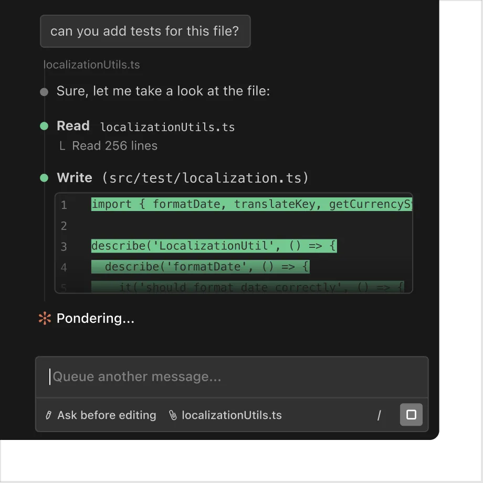The width and height of the screenshot is (483, 483).
Task: Open src/test/localization.ts file path
Action: (x=206, y=178)
